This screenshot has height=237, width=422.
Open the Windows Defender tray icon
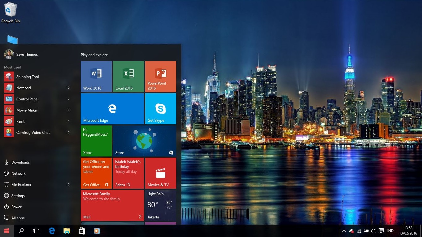click(x=351, y=231)
